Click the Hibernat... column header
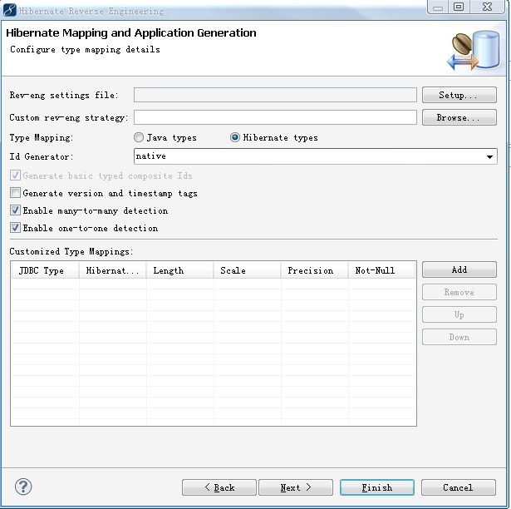The image size is (511, 509). click(x=113, y=270)
